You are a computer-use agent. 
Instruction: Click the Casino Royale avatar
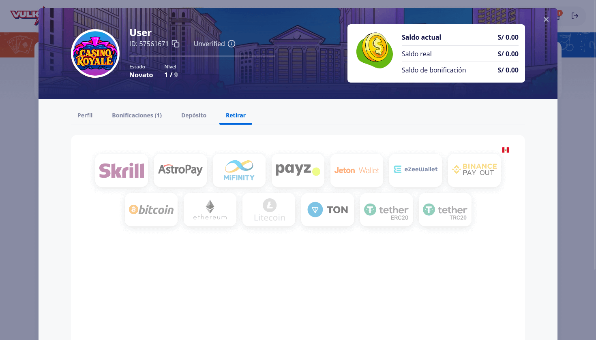(95, 53)
